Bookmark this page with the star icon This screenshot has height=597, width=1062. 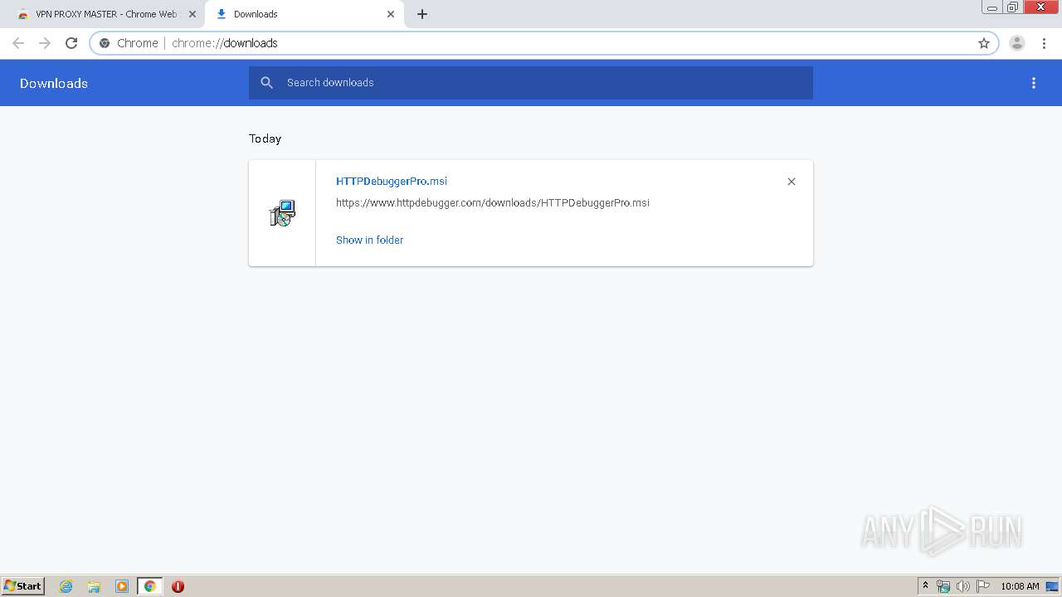[984, 43]
